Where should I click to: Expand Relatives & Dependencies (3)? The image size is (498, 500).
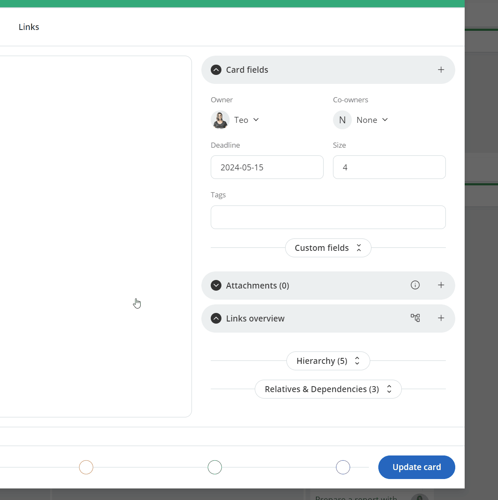[328, 389]
